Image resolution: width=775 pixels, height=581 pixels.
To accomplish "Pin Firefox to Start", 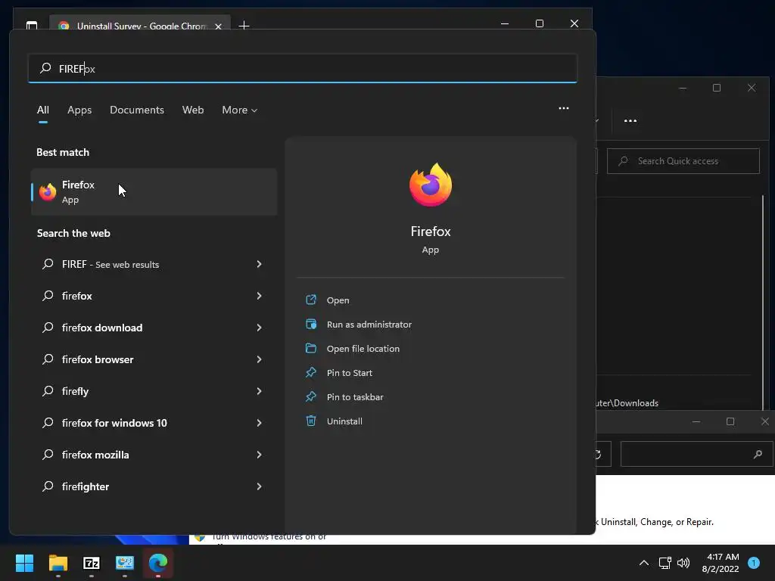I will click(x=349, y=372).
